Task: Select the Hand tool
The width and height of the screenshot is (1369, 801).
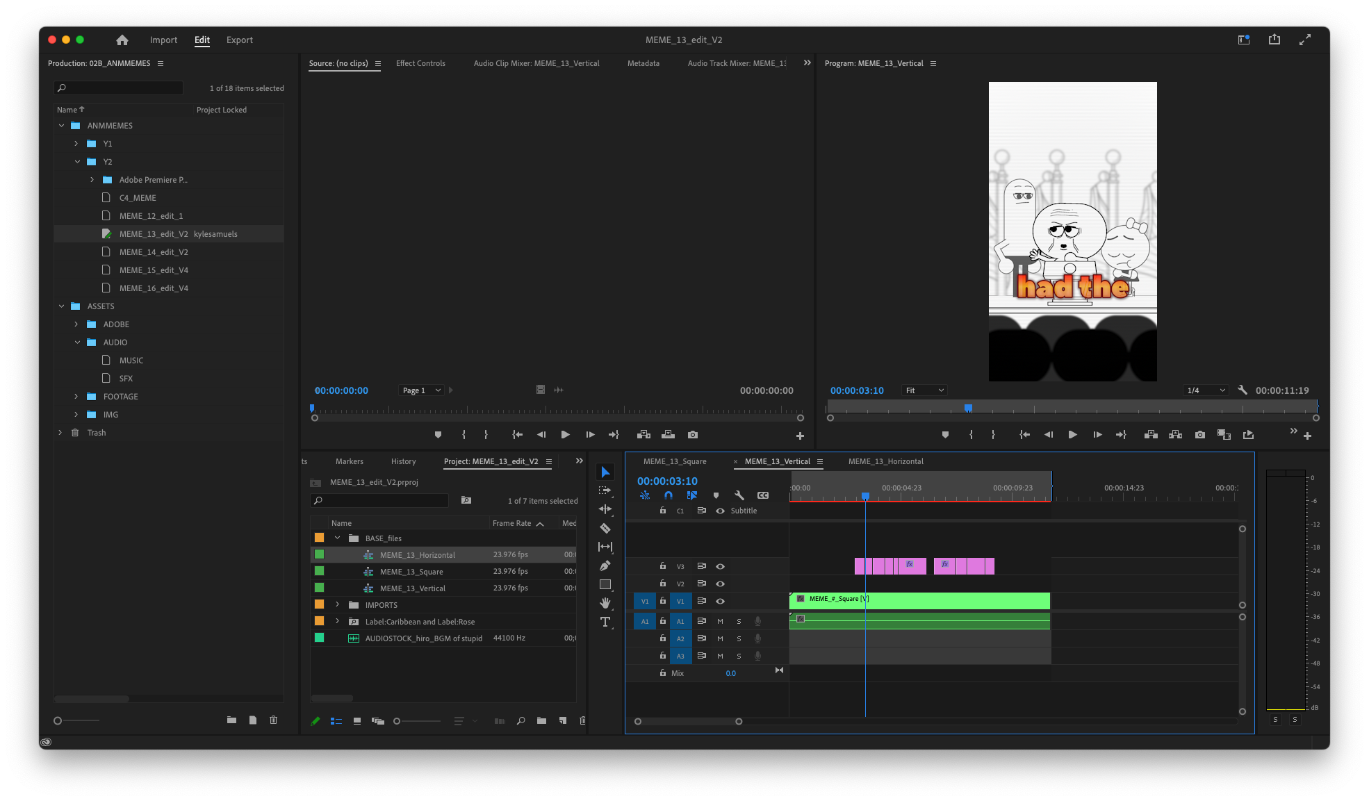Action: (x=605, y=602)
